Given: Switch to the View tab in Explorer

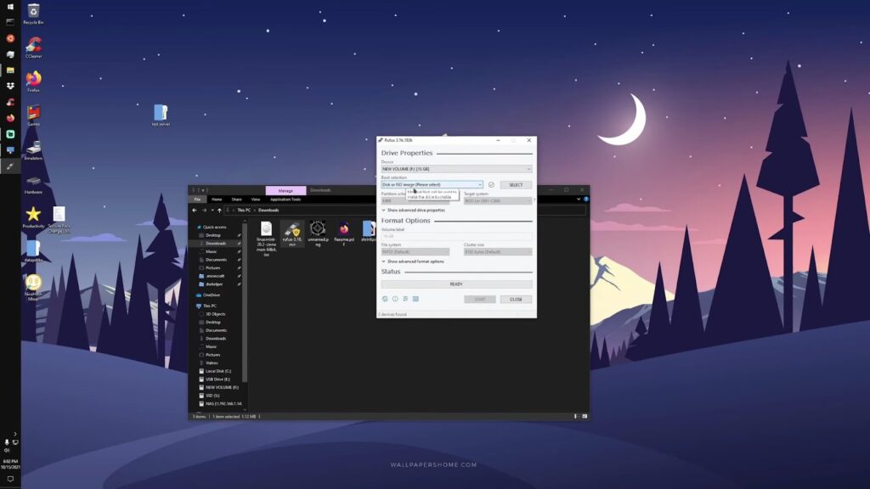Looking at the screenshot, I should tap(256, 198).
